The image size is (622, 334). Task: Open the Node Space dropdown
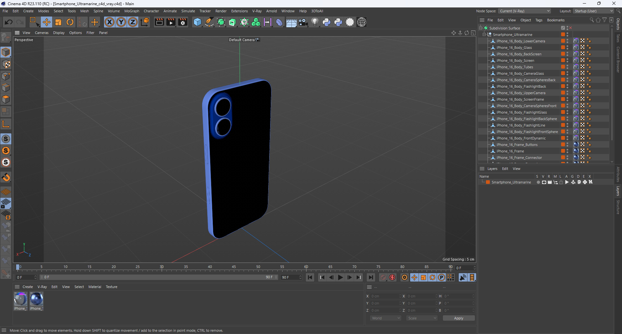pyautogui.click(x=524, y=11)
